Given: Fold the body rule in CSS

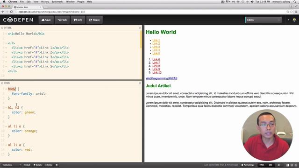Looking at the screenshot, I should (x=6, y=89).
